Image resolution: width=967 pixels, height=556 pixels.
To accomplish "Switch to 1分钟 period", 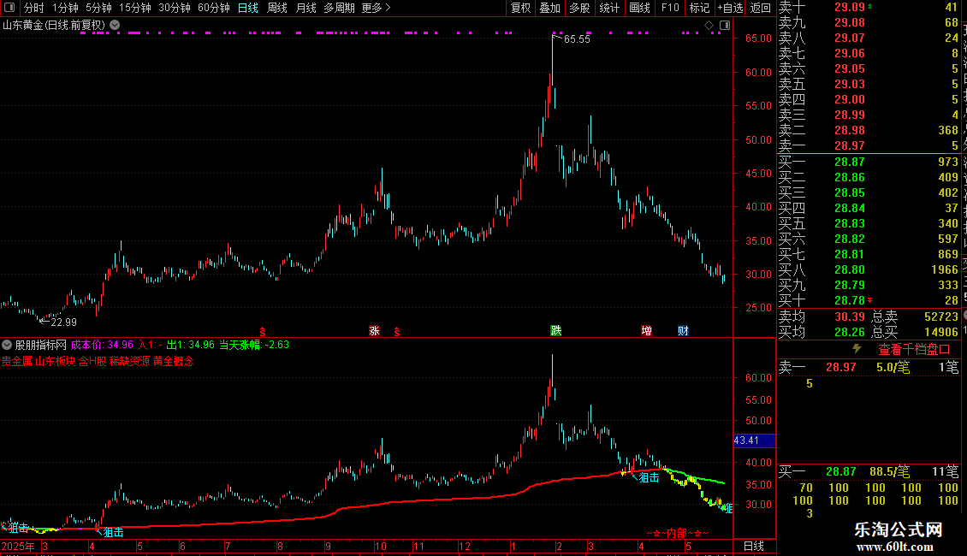I will [65, 8].
